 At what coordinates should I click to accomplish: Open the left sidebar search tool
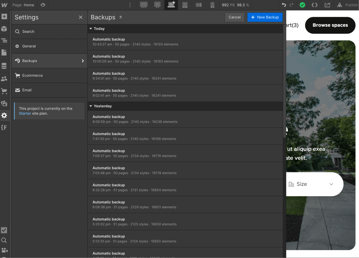4,240
